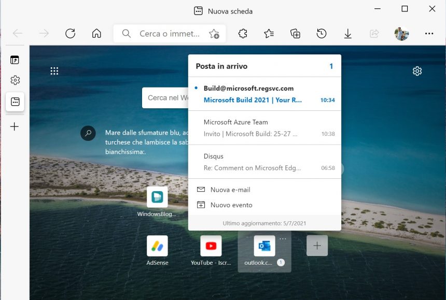The image size is (446, 300).
Task: Add this page to favorites star icon
Action: point(214,34)
